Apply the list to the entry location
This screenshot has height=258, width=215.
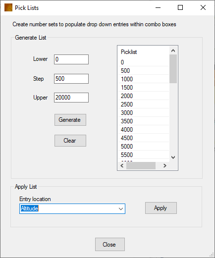click(x=161, y=208)
